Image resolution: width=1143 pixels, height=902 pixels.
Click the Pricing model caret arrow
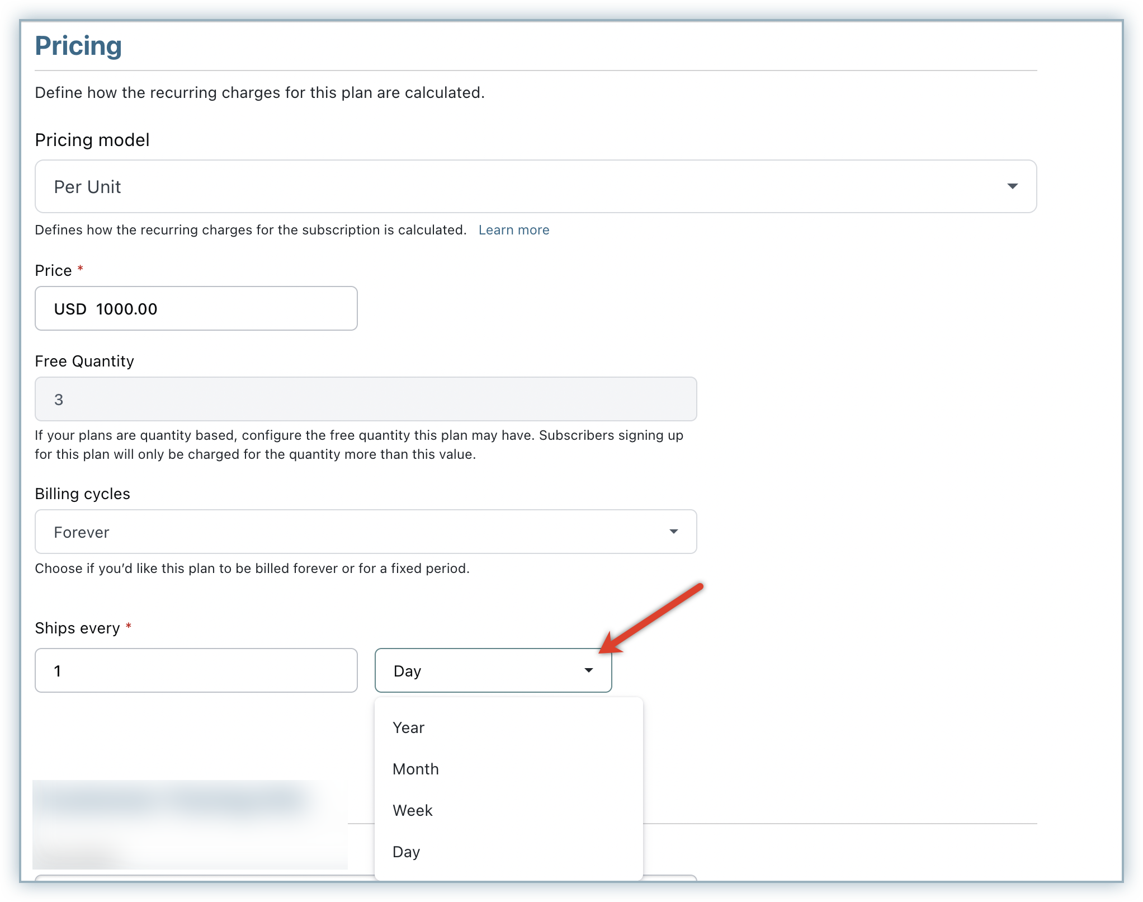(1012, 186)
